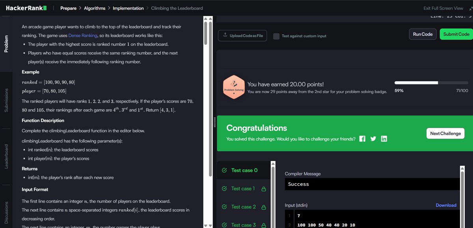Select the Problem tab

[x=6, y=44]
